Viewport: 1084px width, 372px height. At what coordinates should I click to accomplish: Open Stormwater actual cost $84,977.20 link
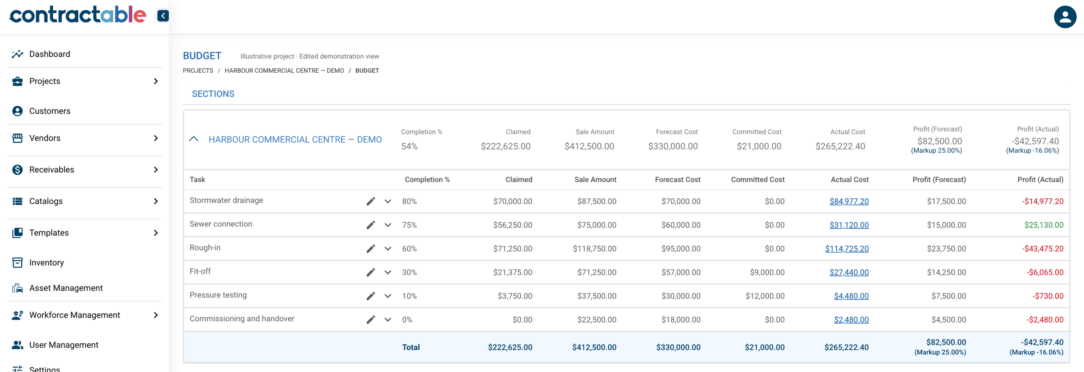[849, 201]
